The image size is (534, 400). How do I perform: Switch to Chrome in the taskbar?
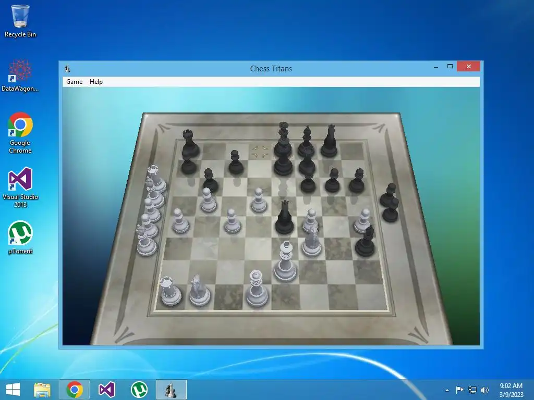coord(75,390)
